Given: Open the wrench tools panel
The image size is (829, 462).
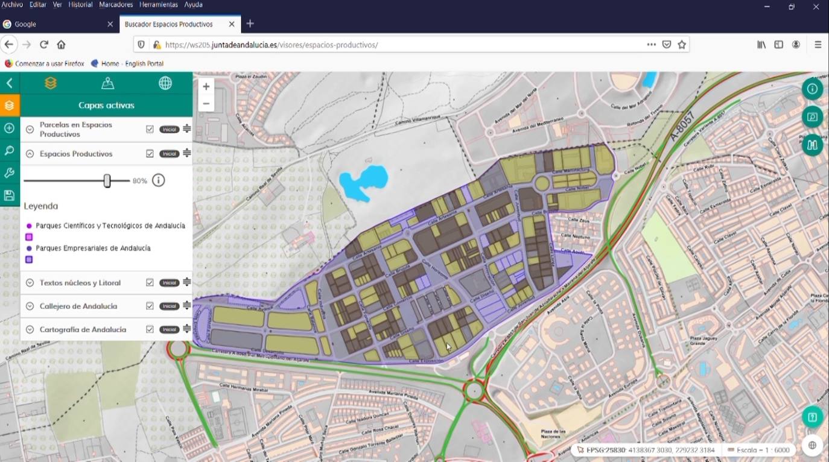Looking at the screenshot, I should point(9,173).
